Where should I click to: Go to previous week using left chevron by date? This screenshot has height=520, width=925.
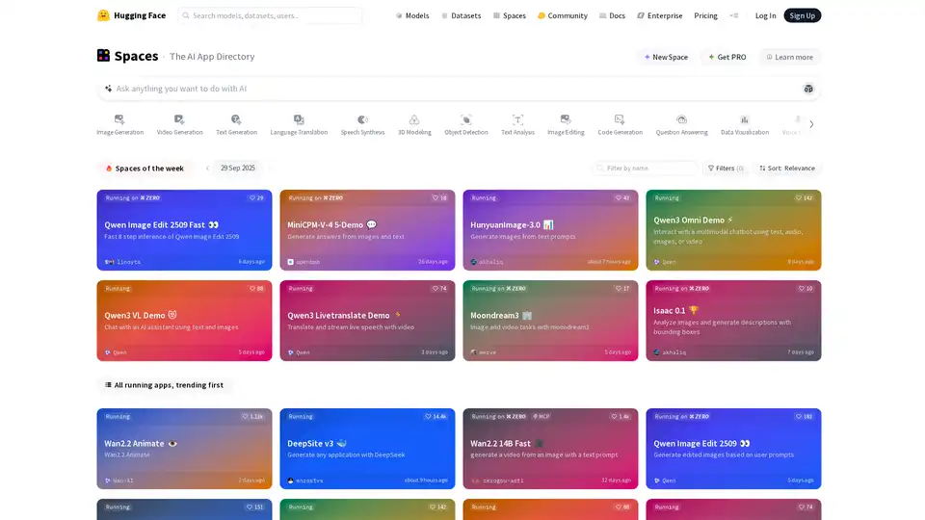pos(207,168)
